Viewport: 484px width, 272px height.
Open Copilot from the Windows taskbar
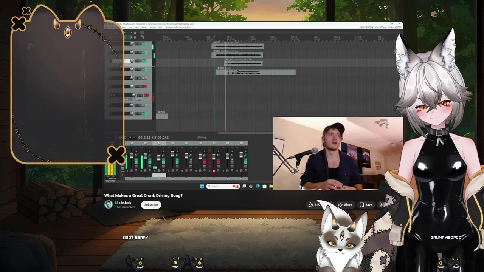point(251,186)
